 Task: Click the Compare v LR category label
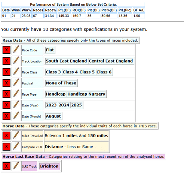pos(32,147)
